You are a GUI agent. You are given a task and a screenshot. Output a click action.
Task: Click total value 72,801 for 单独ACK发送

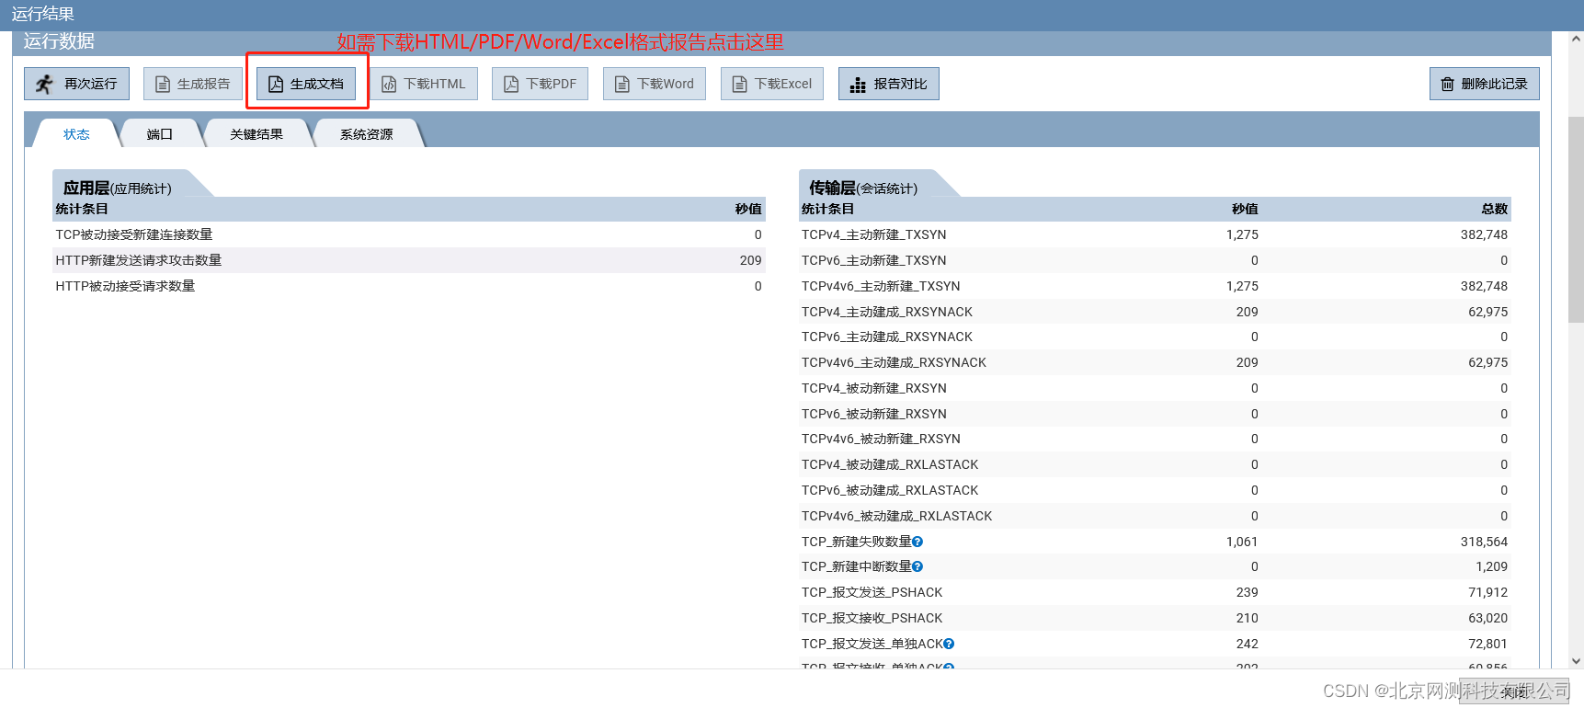[x=1487, y=644]
